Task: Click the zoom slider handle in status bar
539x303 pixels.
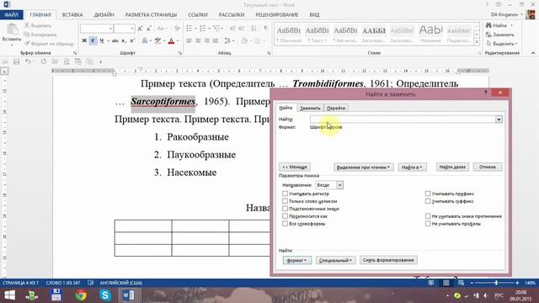Action: click(496, 283)
